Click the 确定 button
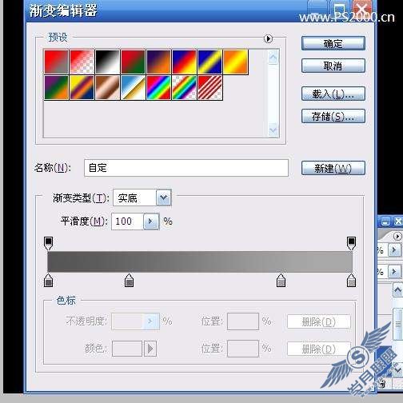This screenshot has width=403, height=403. coord(333,43)
